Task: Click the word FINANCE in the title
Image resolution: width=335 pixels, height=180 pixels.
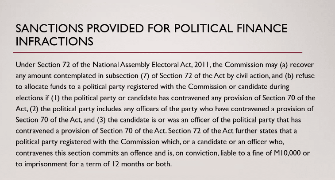Action: click(262, 28)
